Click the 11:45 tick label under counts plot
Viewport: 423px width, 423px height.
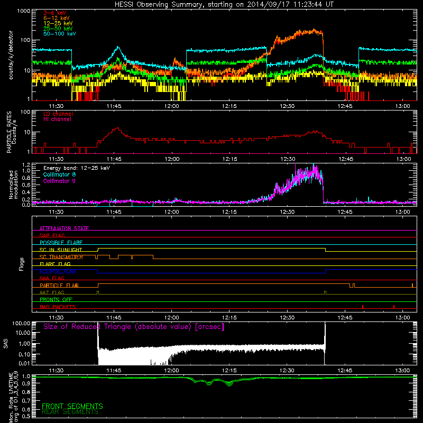[114, 106]
